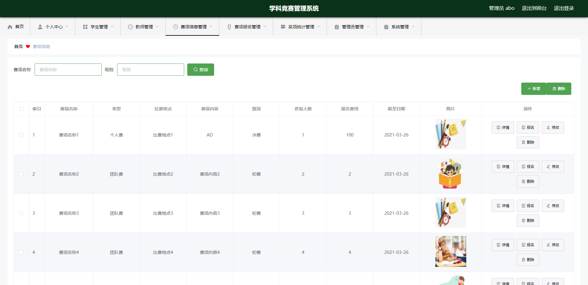This screenshot has height=285, width=588.
Task: Expand the 系统管理 dropdown arrow
Action: pos(413,26)
